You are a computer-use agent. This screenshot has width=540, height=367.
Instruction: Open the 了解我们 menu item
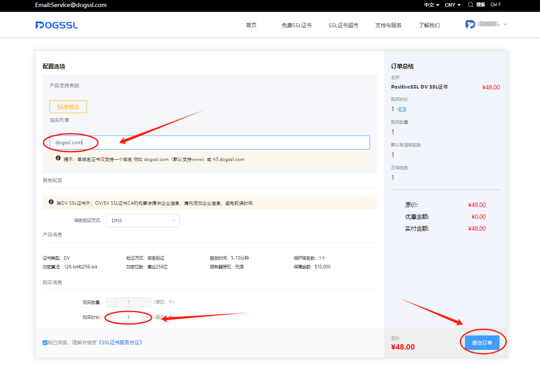(x=429, y=25)
